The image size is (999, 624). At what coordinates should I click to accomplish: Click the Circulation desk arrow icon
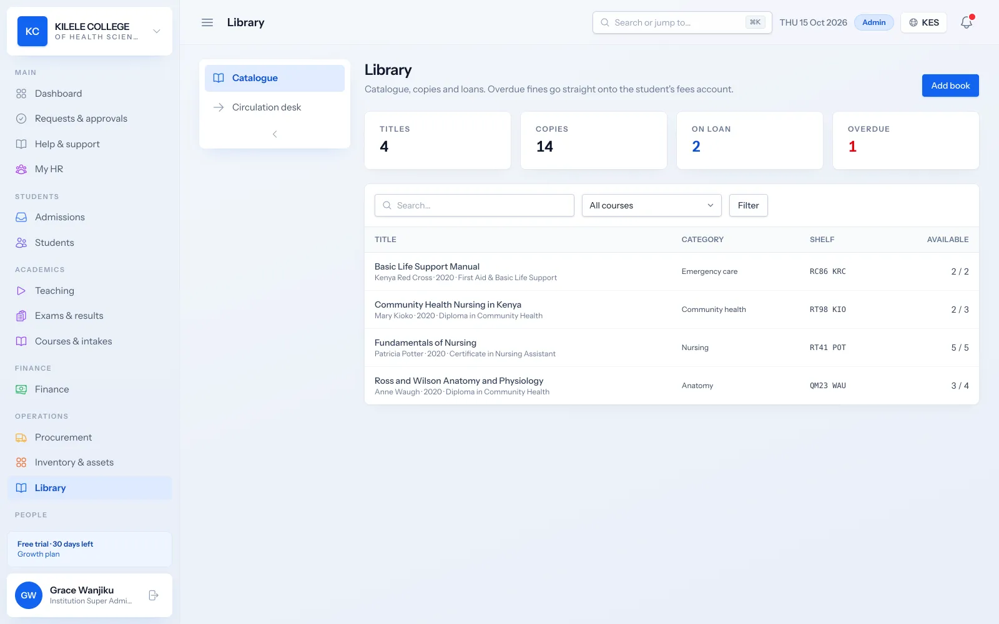pyautogui.click(x=219, y=107)
